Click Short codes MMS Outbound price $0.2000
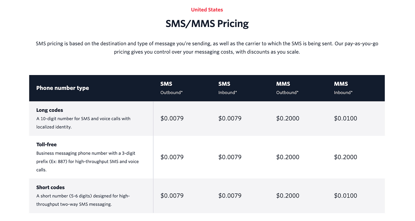 [x=288, y=196]
